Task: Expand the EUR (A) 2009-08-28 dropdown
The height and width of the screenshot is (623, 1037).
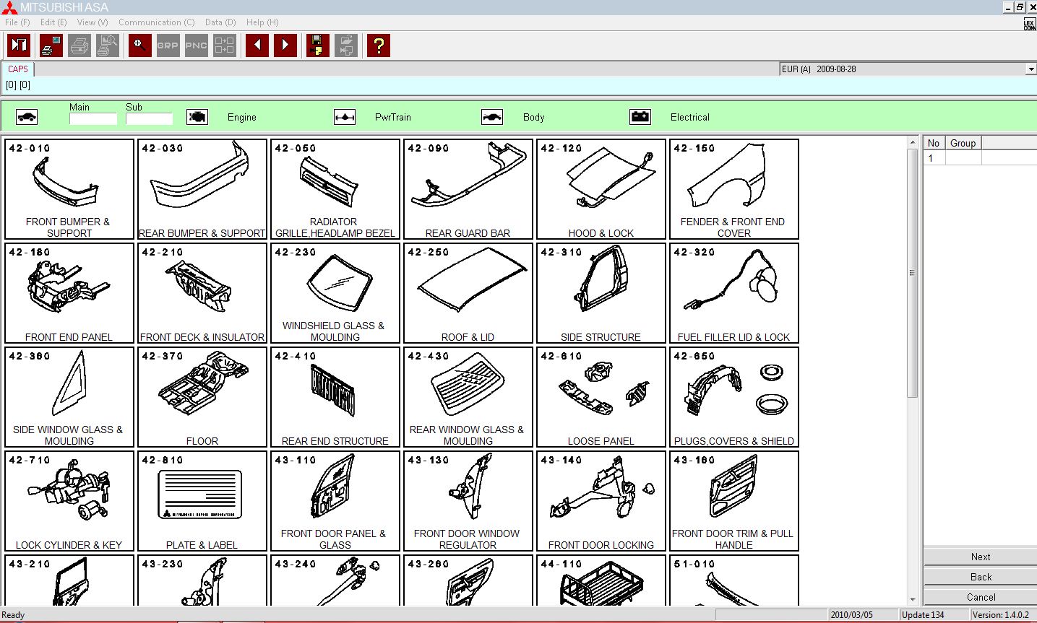Action: (x=1030, y=69)
